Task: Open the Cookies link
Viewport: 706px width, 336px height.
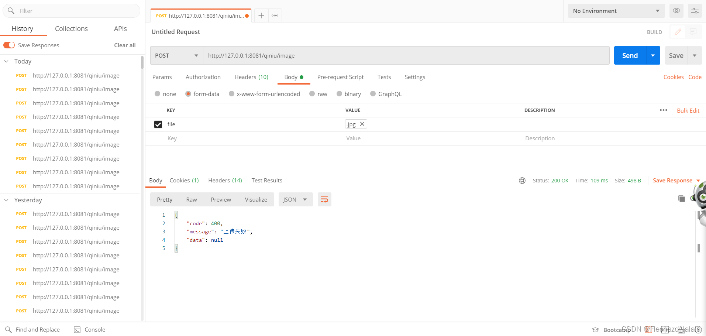Action: click(x=674, y=77)
